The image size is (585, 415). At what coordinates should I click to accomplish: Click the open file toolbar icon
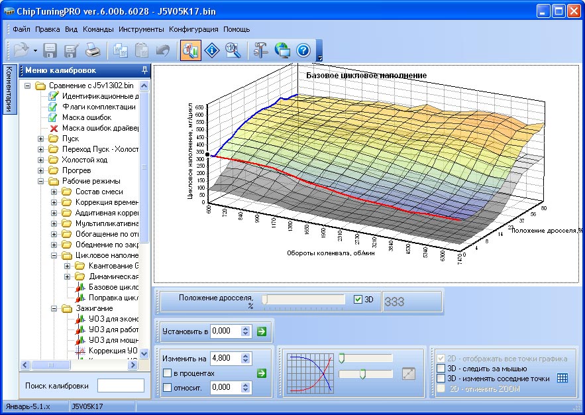tap(22, 50)
